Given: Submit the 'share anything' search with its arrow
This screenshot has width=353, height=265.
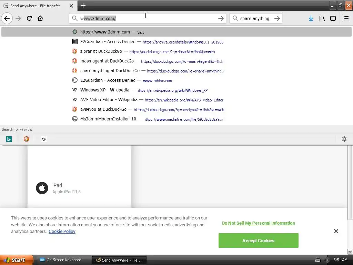Looking at the screenshot, I should point(277,18).
